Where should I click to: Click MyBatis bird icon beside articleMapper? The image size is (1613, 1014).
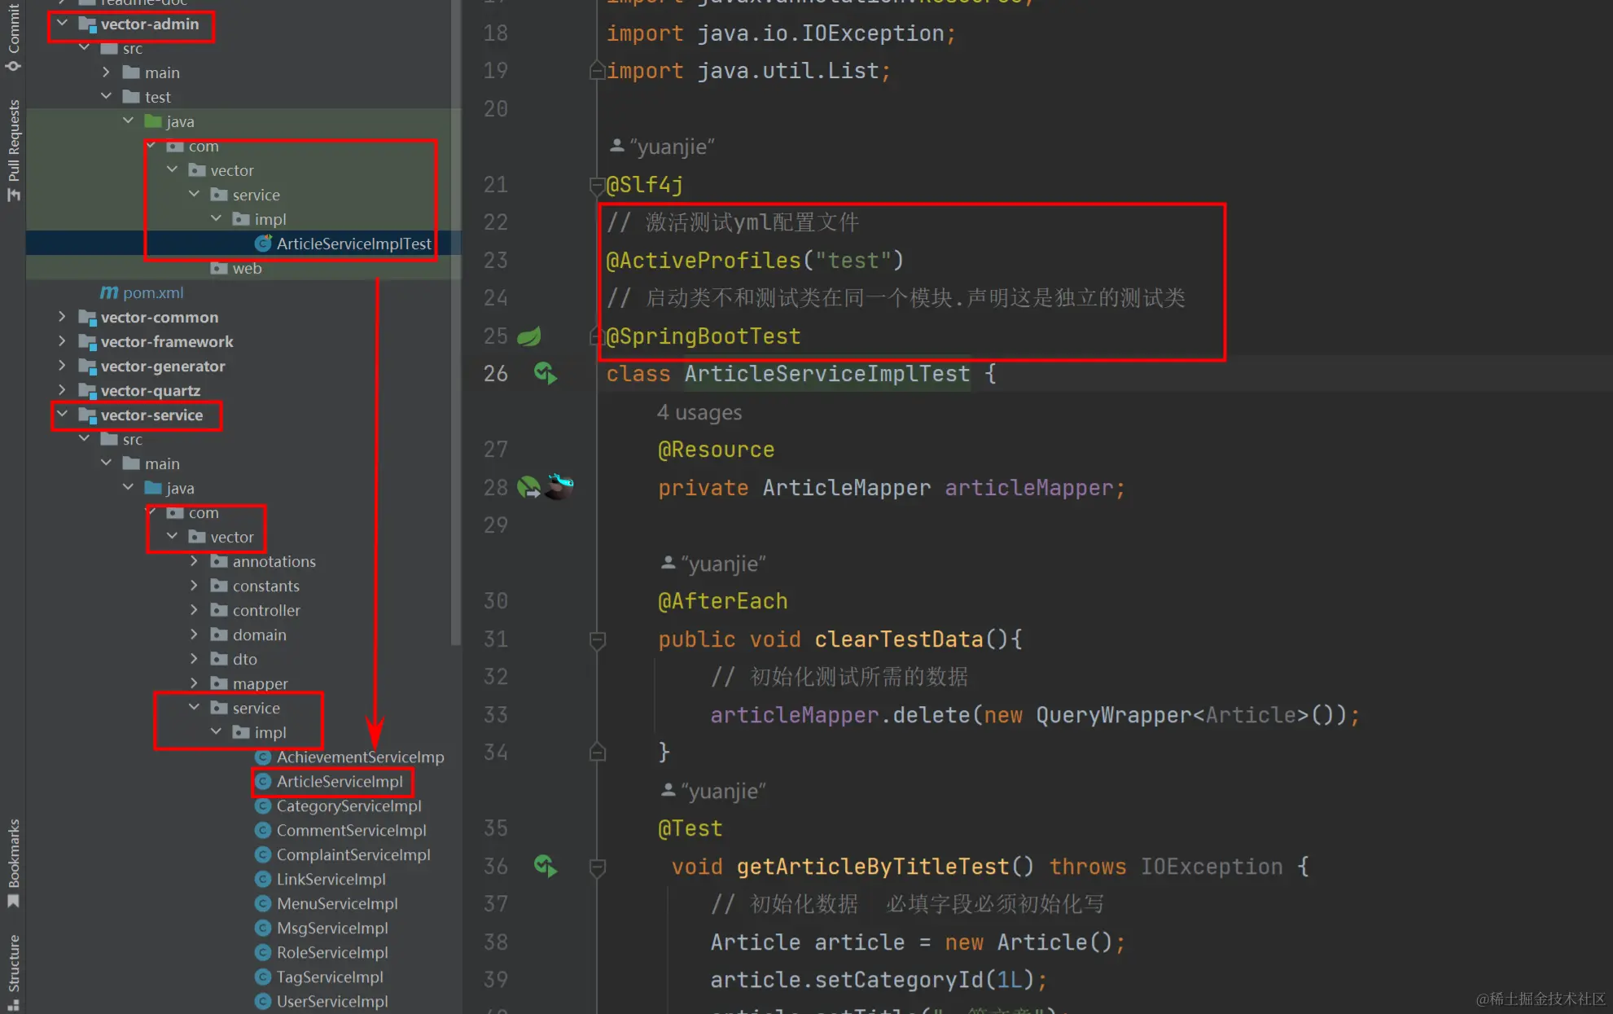pyautogui.click(x=560, y=485)
